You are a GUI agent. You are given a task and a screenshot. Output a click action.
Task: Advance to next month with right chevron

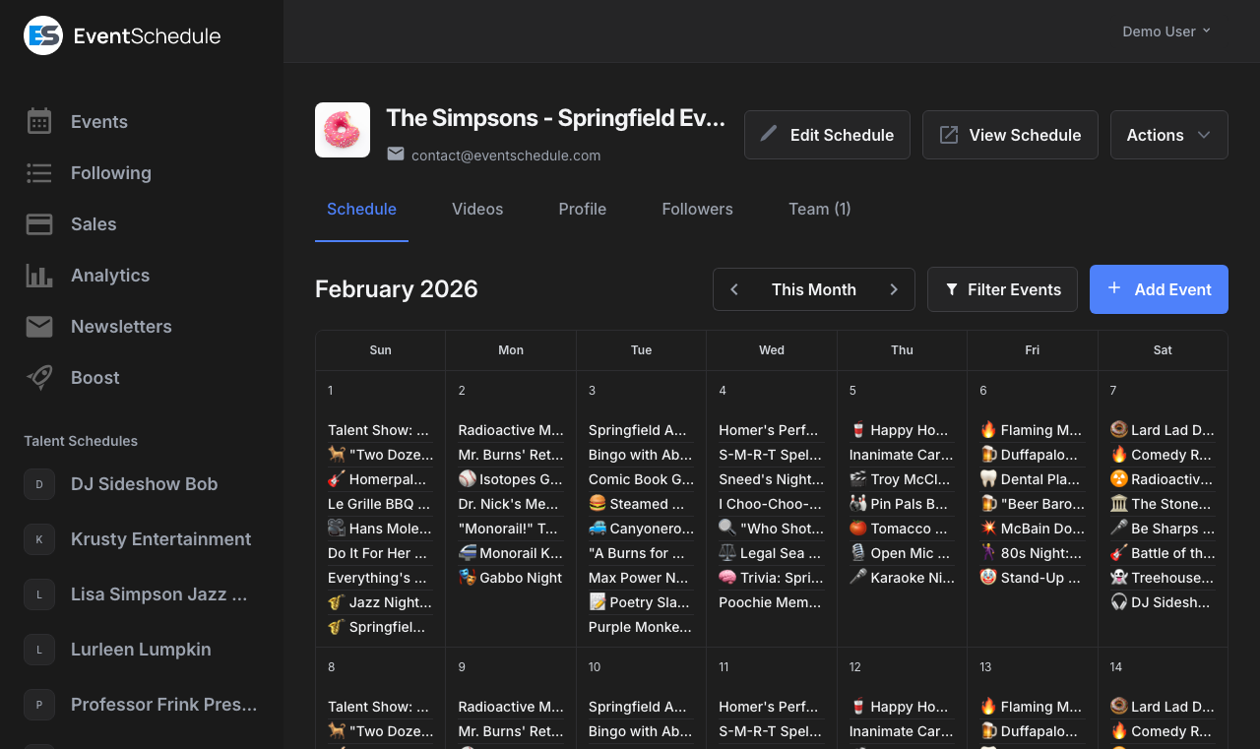(894, 289)
